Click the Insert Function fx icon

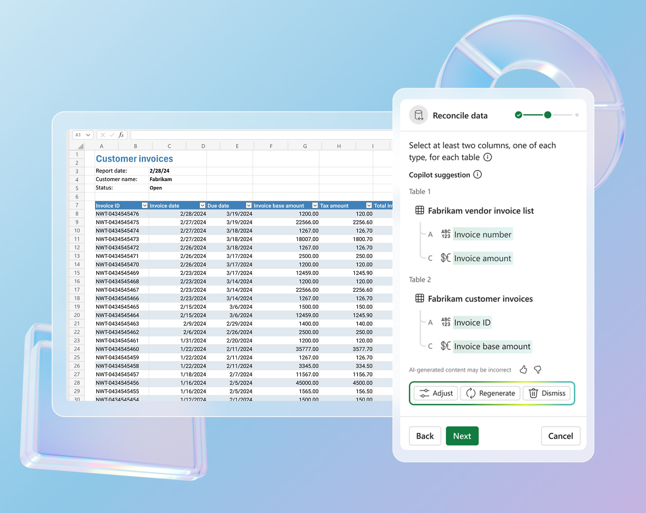click(x=121, y=135)
